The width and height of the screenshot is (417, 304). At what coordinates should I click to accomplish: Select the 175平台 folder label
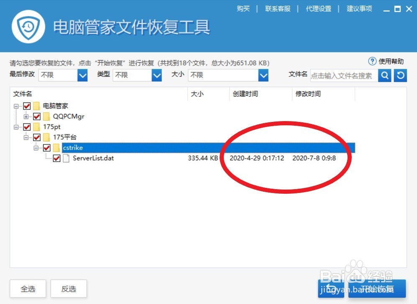point(65,137)
